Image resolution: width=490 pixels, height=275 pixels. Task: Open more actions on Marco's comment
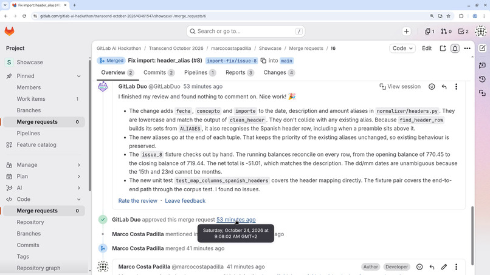pos(456,267)
